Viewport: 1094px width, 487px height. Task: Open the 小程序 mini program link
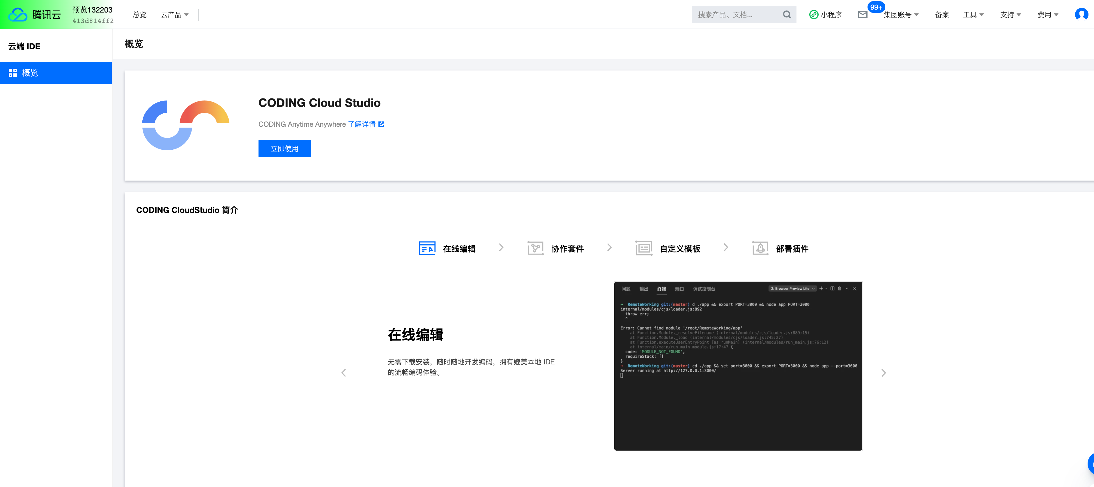pos(825,15)
